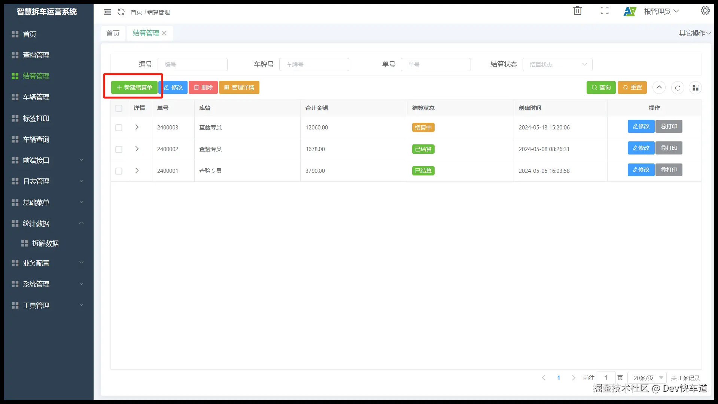Collapse the sidebar with the hamburger icon
This screenshot has width=718, height=404.
[107, 12]
